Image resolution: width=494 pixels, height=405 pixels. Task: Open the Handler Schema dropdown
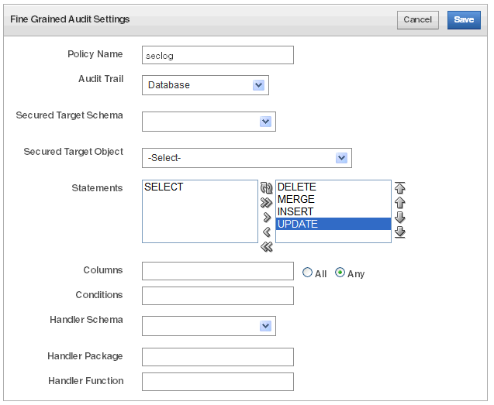tap(209, 326)
